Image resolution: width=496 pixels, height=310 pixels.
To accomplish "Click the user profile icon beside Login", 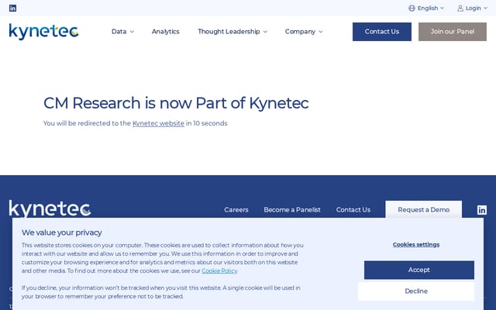I will coord(460,9).
